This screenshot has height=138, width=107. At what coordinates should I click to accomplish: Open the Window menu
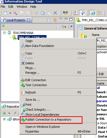click(x=22, y=7)
